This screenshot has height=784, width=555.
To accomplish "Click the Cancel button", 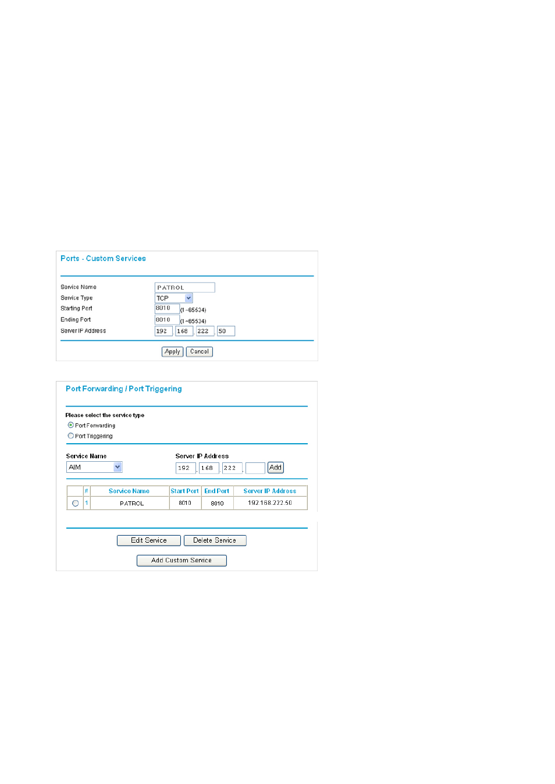I will click(200, 351).
